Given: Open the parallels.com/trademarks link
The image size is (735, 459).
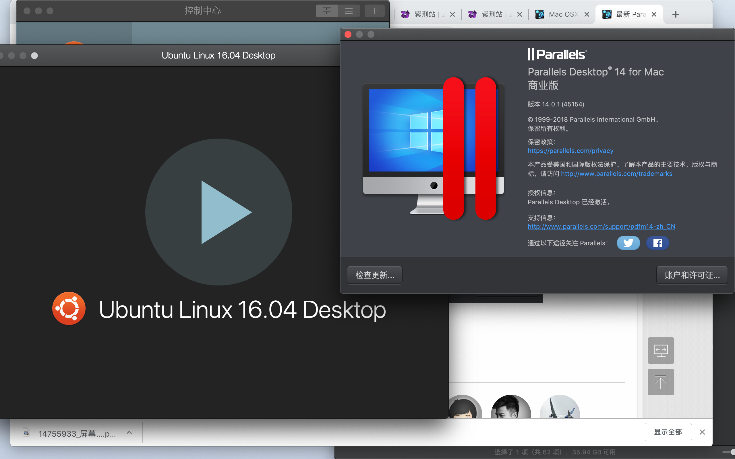Looking at the screenshot, I should 616,174.
